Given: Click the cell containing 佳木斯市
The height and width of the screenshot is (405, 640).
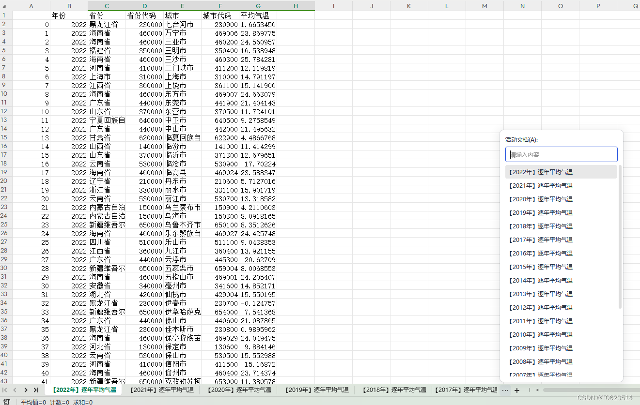Looking at the screenshot, I should click(x=182, y=329).
